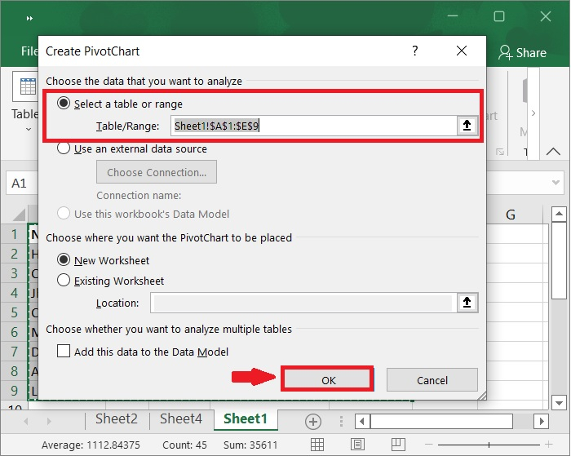Click the Location input field
This screenshot has height=456, width=571.
point(303,303)
